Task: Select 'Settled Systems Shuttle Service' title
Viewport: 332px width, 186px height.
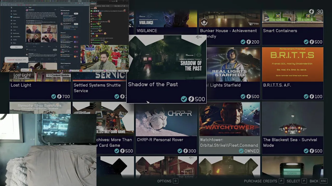Action: click(x=97, y=88)
